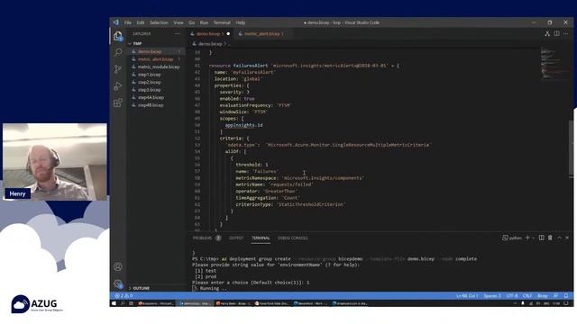Open the View menu
The height and width of the screenshot is (324, 577).
point(179,22)
